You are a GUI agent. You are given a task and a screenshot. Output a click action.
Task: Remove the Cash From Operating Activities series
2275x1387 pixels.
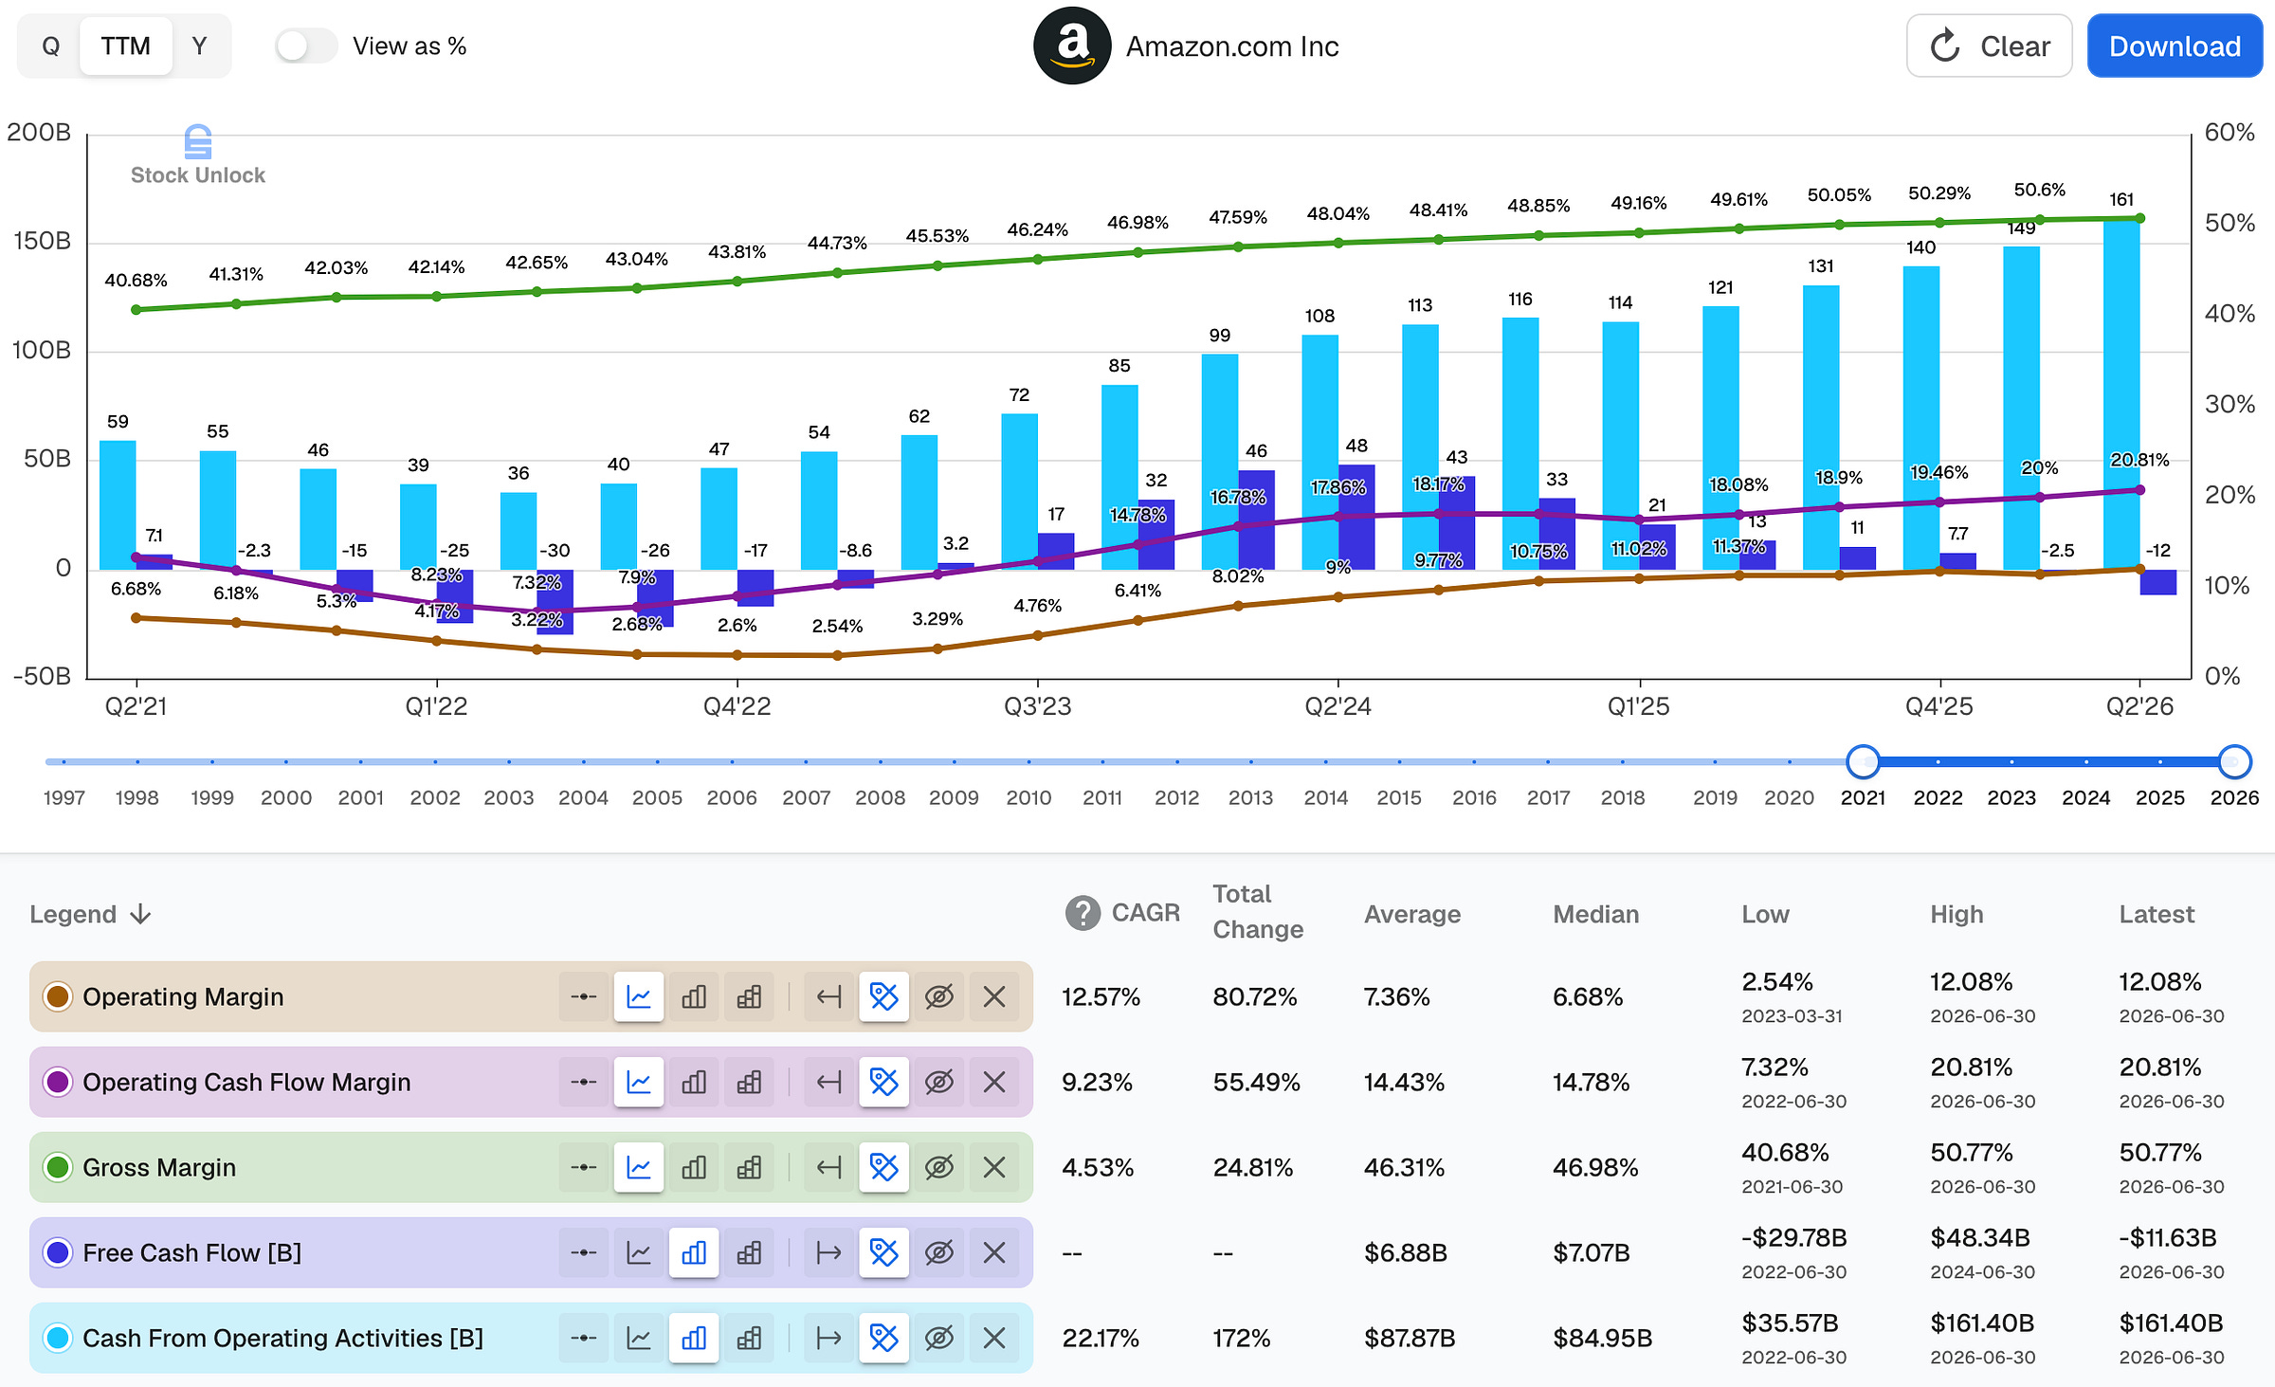click(x=994, y=1338)
